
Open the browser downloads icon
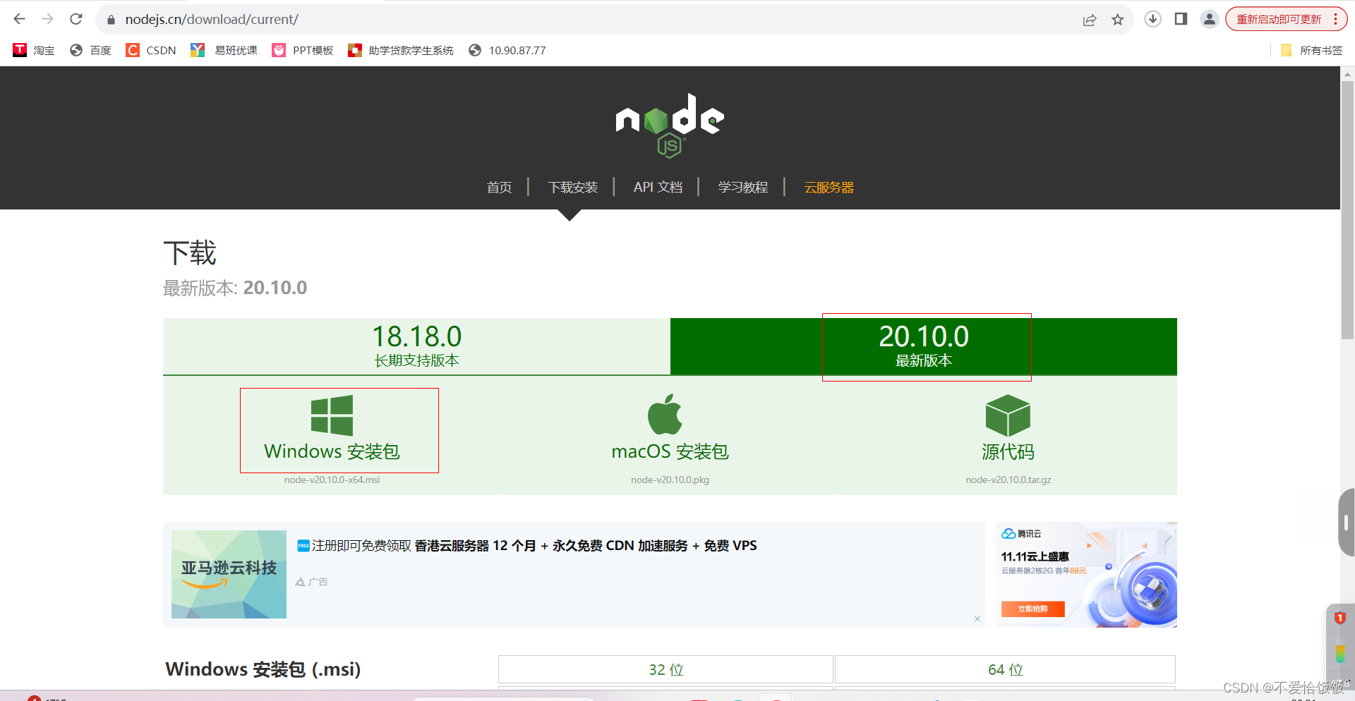tap(1152, 19)
